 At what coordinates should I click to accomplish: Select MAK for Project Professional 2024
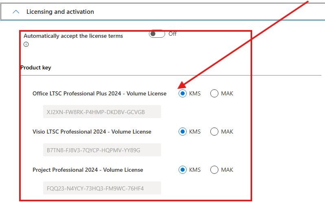point(214,170)
